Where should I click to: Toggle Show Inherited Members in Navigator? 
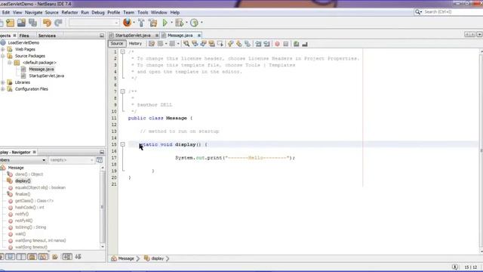[2, 257]
